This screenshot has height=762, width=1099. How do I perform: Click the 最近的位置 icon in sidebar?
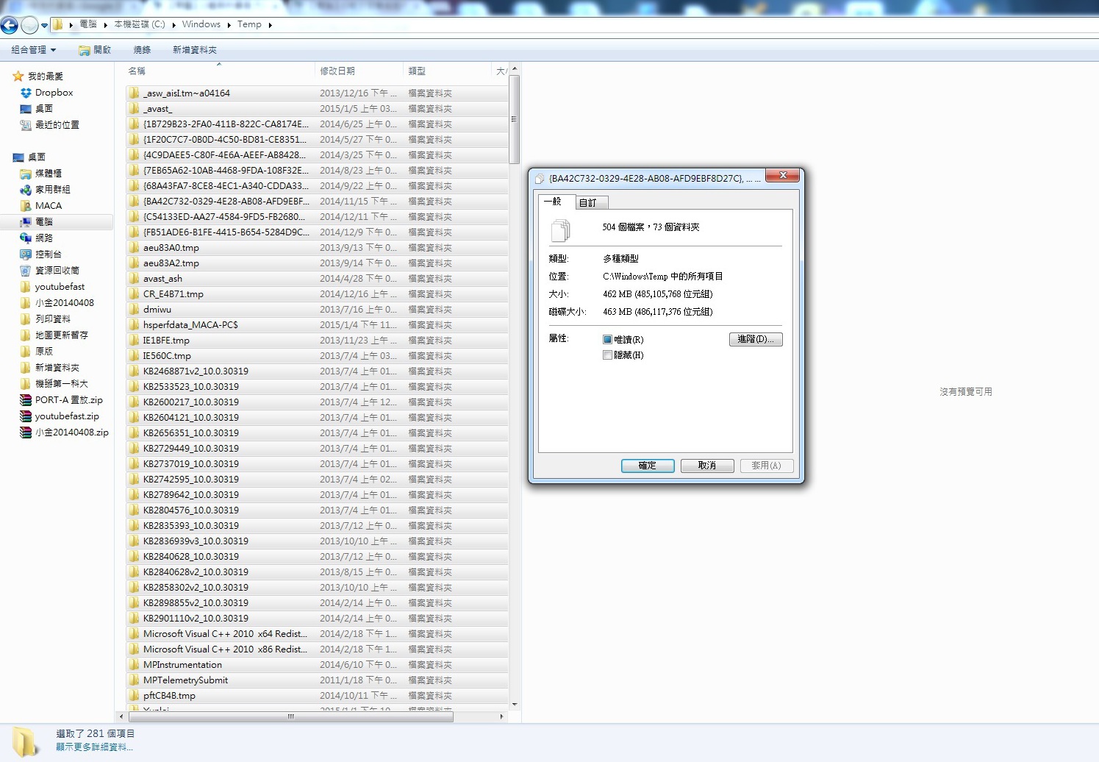tap(26, 125)
